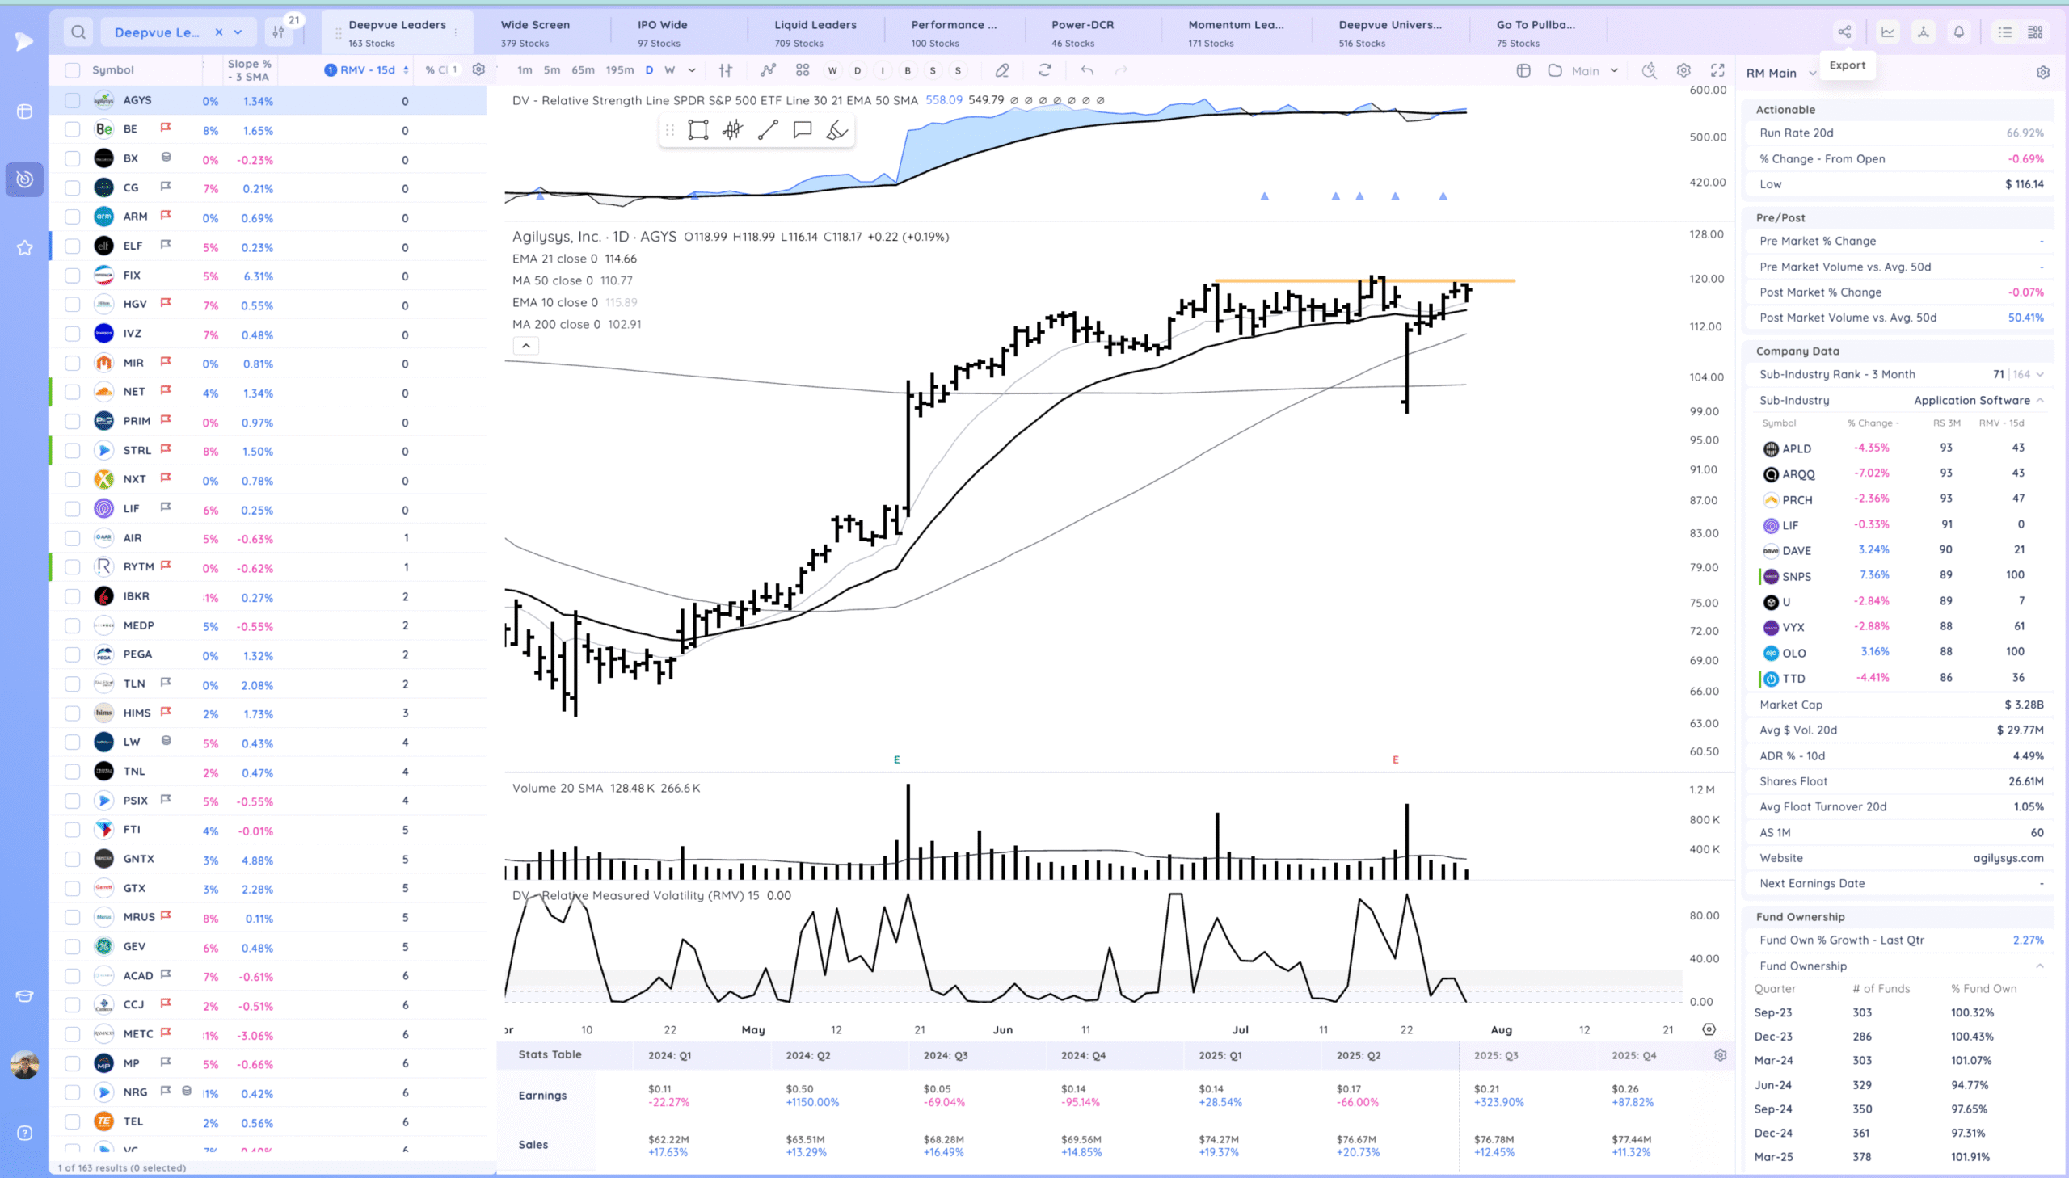Click the Export share icon

tap(1844, 32)
